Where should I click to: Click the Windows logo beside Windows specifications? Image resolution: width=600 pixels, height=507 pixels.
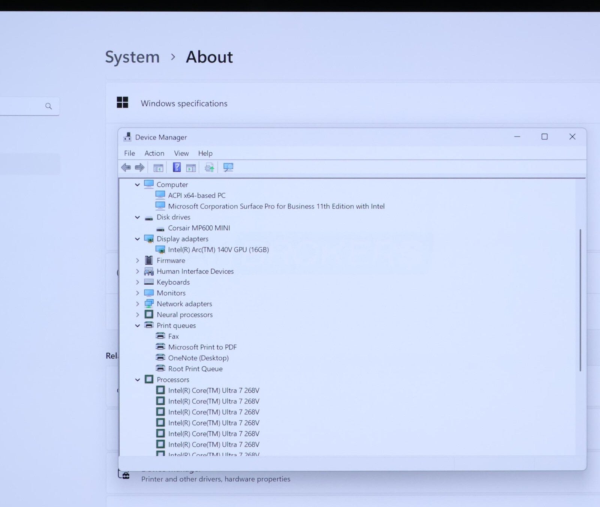coord(122,102)
